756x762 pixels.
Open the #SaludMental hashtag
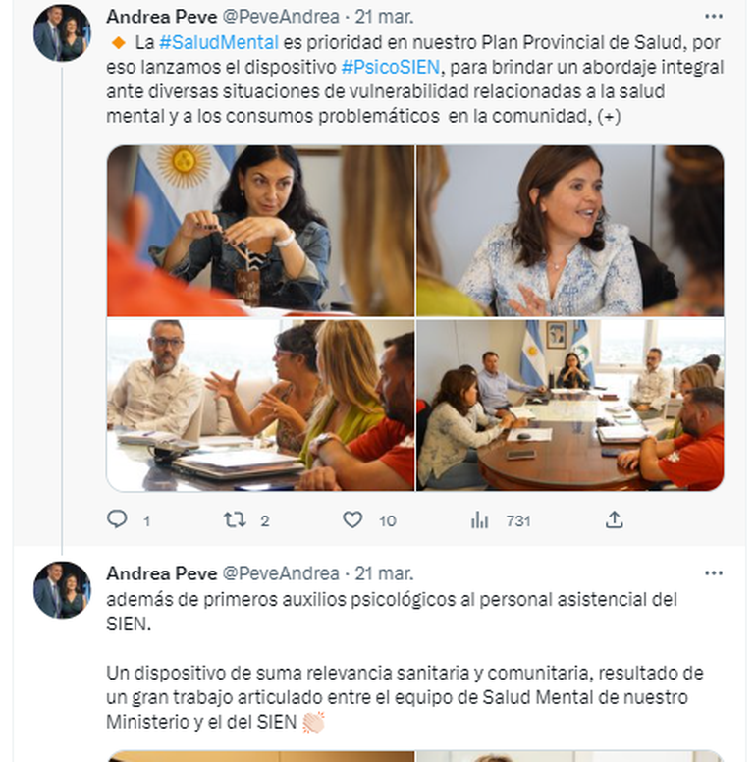tap(219, 42)
